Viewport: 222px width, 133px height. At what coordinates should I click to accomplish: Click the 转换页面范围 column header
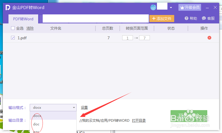click(x=137, y=28)
